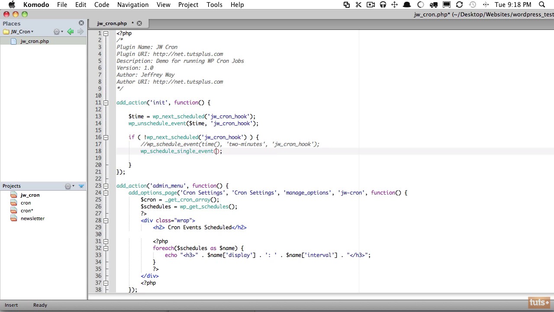Collapse the foreach fold at line 32
The height and width of the screenshot is (312, 554).
(106, 248)
